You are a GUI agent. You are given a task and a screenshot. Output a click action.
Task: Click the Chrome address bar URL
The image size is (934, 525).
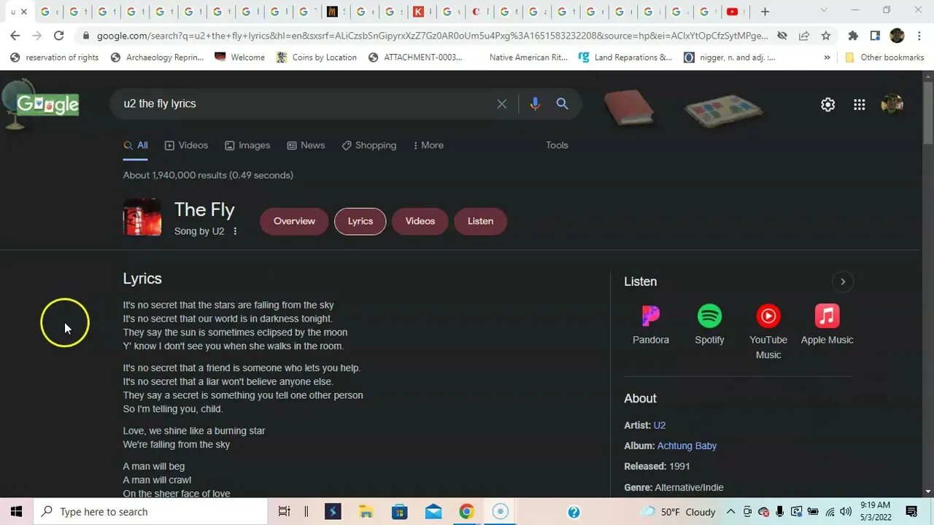tap(432, 36)
